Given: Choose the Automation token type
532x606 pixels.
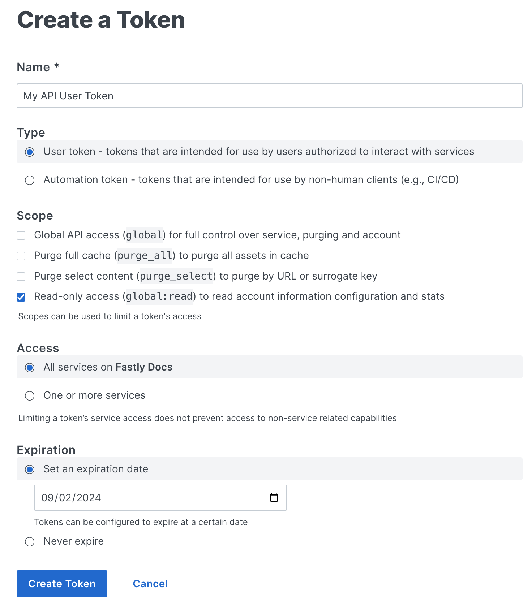Looking at the screenshot, I should [30, 180].
